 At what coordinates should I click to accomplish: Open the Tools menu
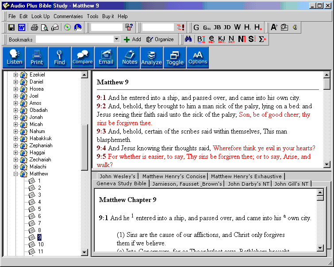[x=92, y=16]
